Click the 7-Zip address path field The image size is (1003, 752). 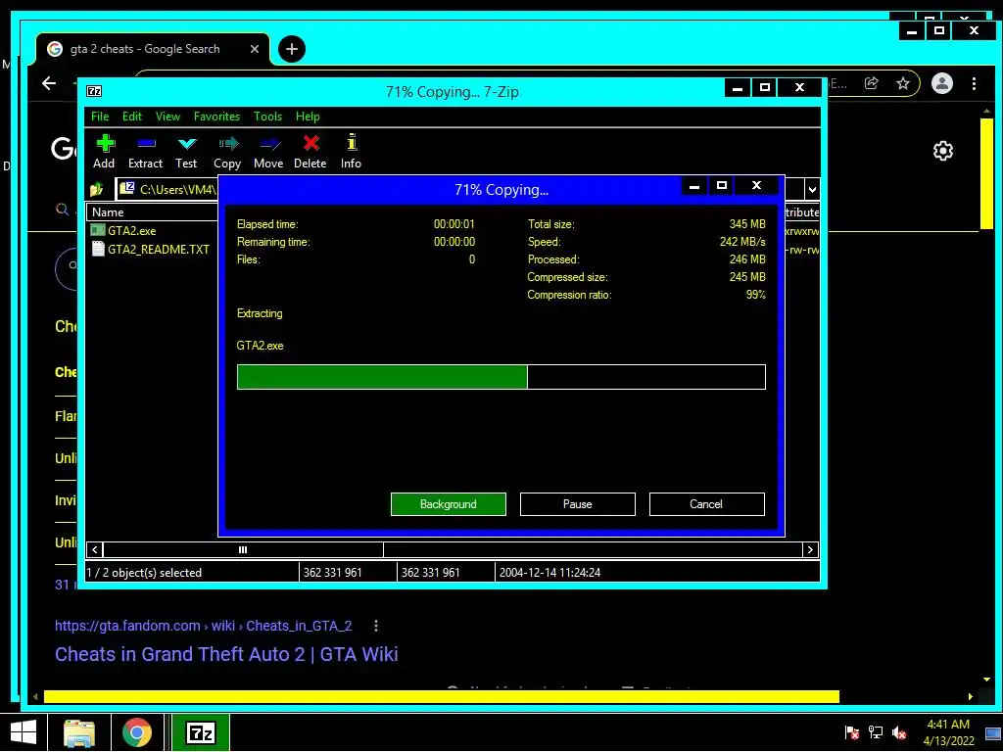pos(167,189)
